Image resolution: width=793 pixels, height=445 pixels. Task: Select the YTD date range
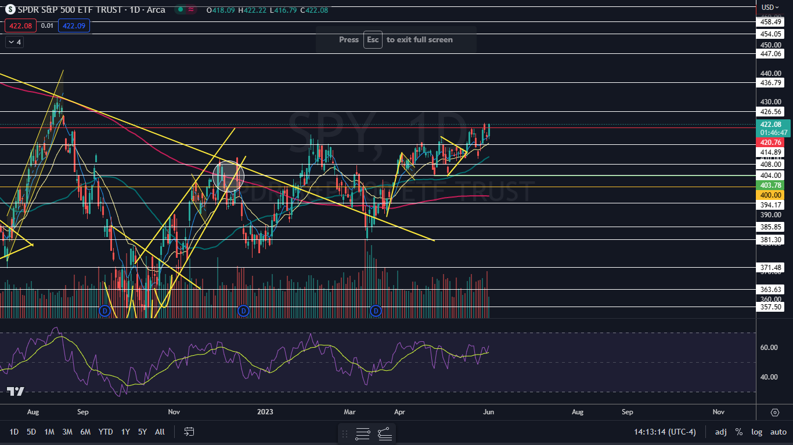pyautogui.click(x=106, y=432)
